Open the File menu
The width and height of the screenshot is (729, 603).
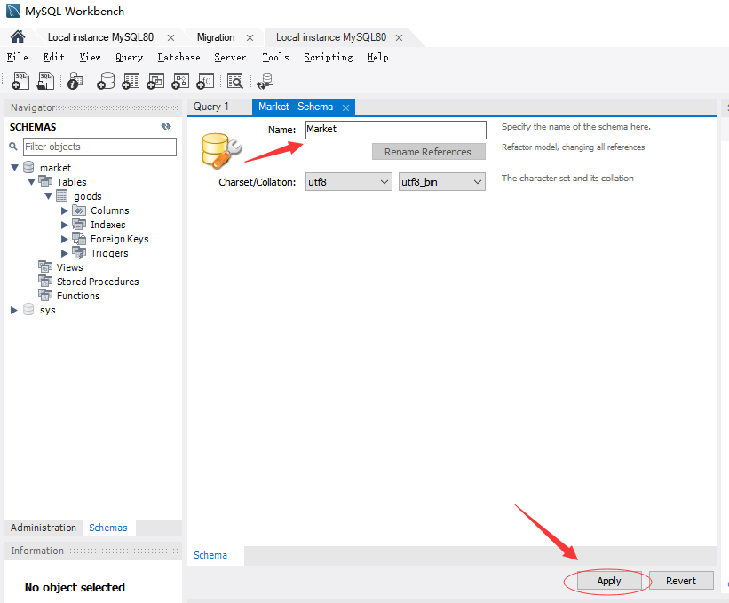[x=17, y=57]
